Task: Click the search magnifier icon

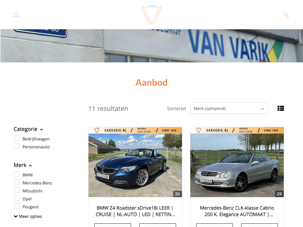Action: click(286, 15)
